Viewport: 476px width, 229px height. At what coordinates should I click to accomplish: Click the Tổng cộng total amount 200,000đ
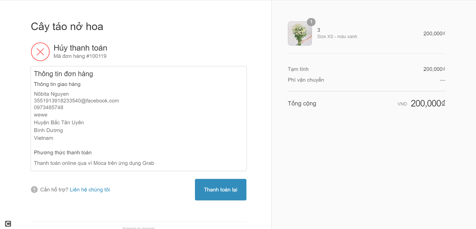point(428,103)
